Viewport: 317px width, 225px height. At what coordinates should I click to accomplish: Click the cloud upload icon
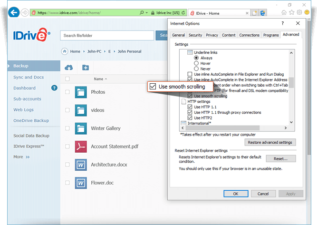pyautogui.click(x=69, y=68)
